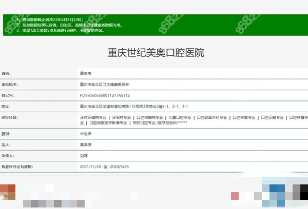
Task: Click 口腔修复专业 in department list
Action: [244, 117]
